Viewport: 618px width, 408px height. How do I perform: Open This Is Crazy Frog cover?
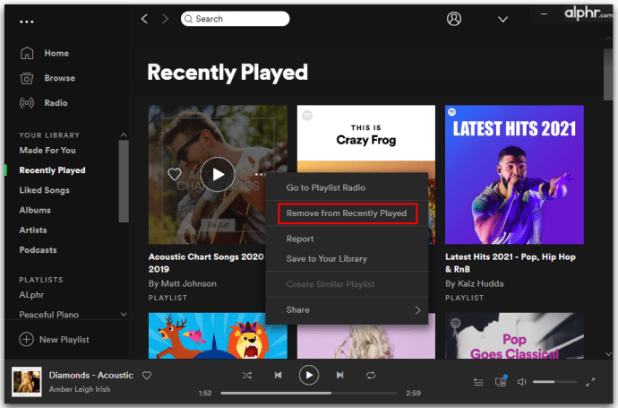(366, 138)
